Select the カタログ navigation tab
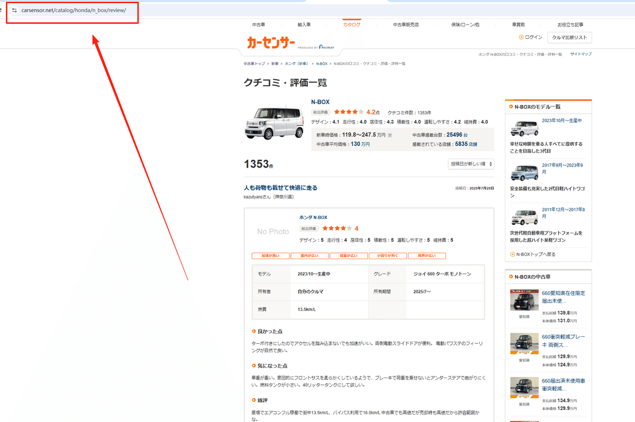Image resolution: width=635 pixels, height=422 pixels. click(x=352, y=25)
